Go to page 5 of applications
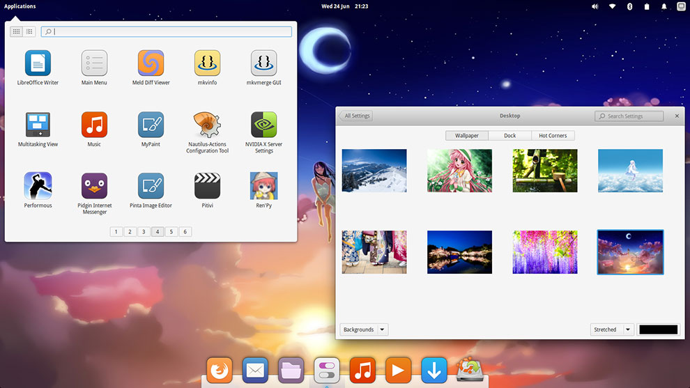The image size is (690, 388). (171, 232)
